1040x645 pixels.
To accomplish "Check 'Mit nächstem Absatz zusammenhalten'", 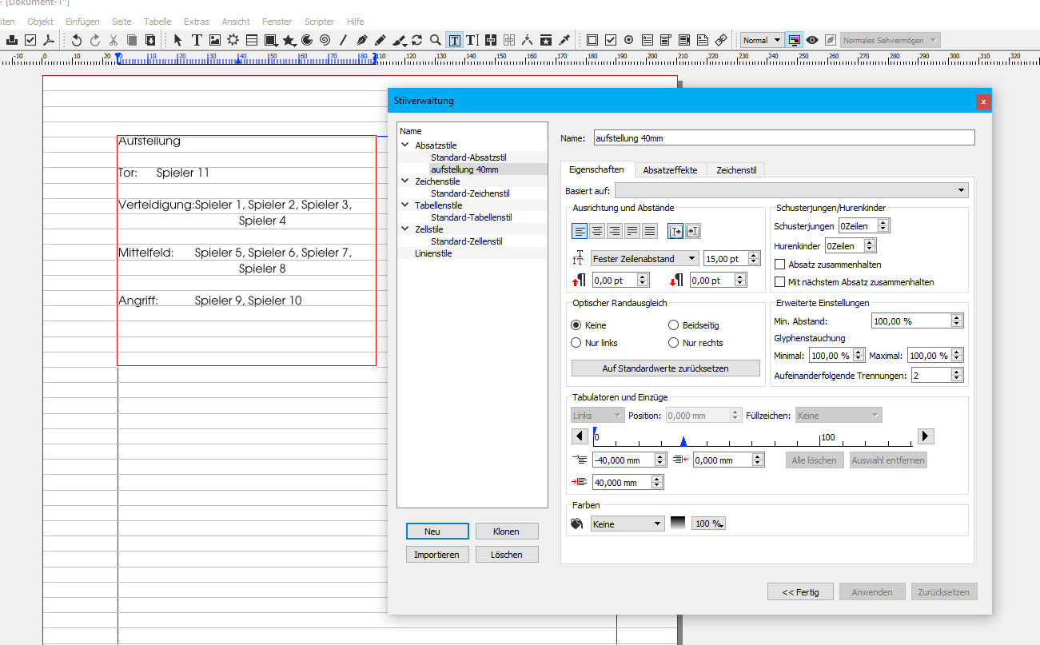I will pyautogui.click(x=780, y=282).
